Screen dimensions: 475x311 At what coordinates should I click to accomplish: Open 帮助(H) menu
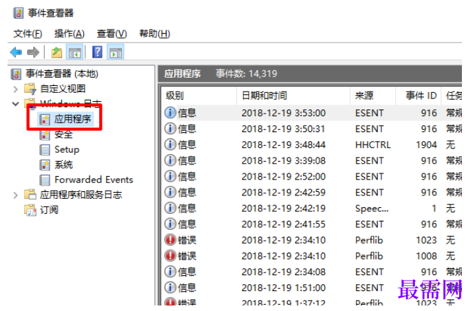tap(154, 34)
